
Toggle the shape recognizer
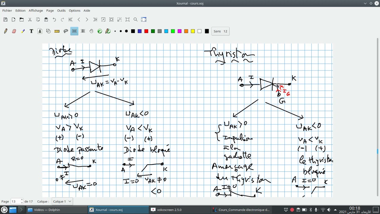point(48,31)
